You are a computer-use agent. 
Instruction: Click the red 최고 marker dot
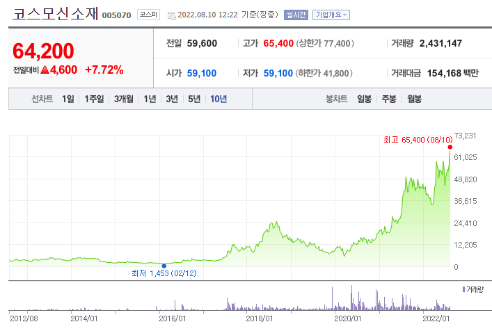point(450,147)
